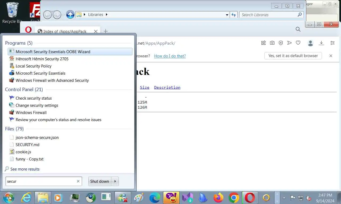The width and height of the screenshot is (341, 204).
Task: Show hidden tray icons arrow
Action: coord(284,198)
